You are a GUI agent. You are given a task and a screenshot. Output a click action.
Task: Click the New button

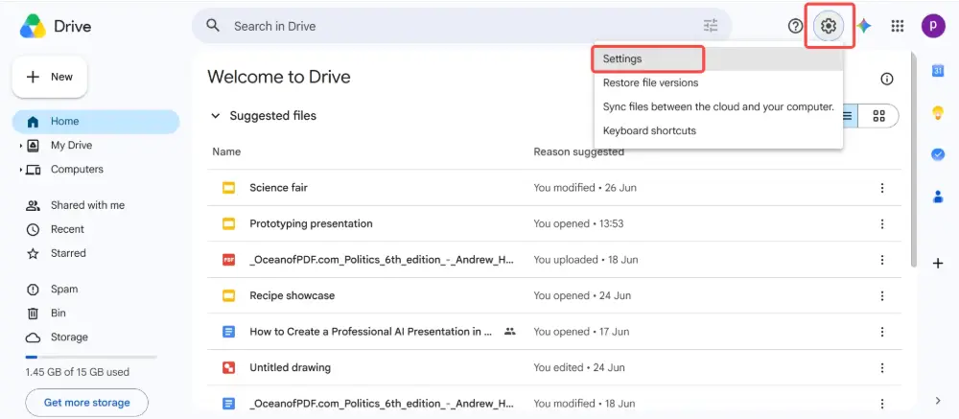tap(50, 77)
